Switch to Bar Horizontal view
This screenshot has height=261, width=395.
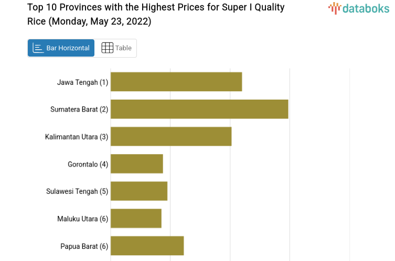coord(61,48)
